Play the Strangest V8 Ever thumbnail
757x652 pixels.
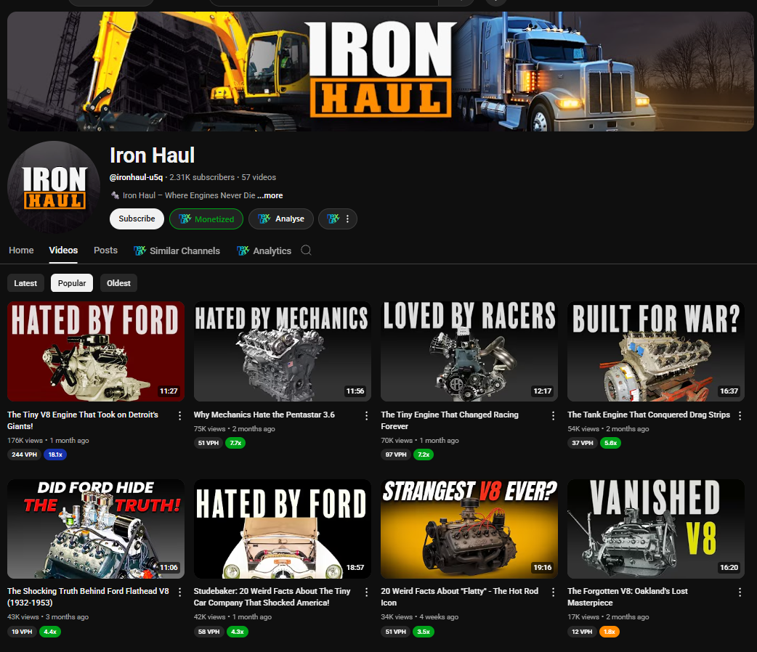point(469,529)
